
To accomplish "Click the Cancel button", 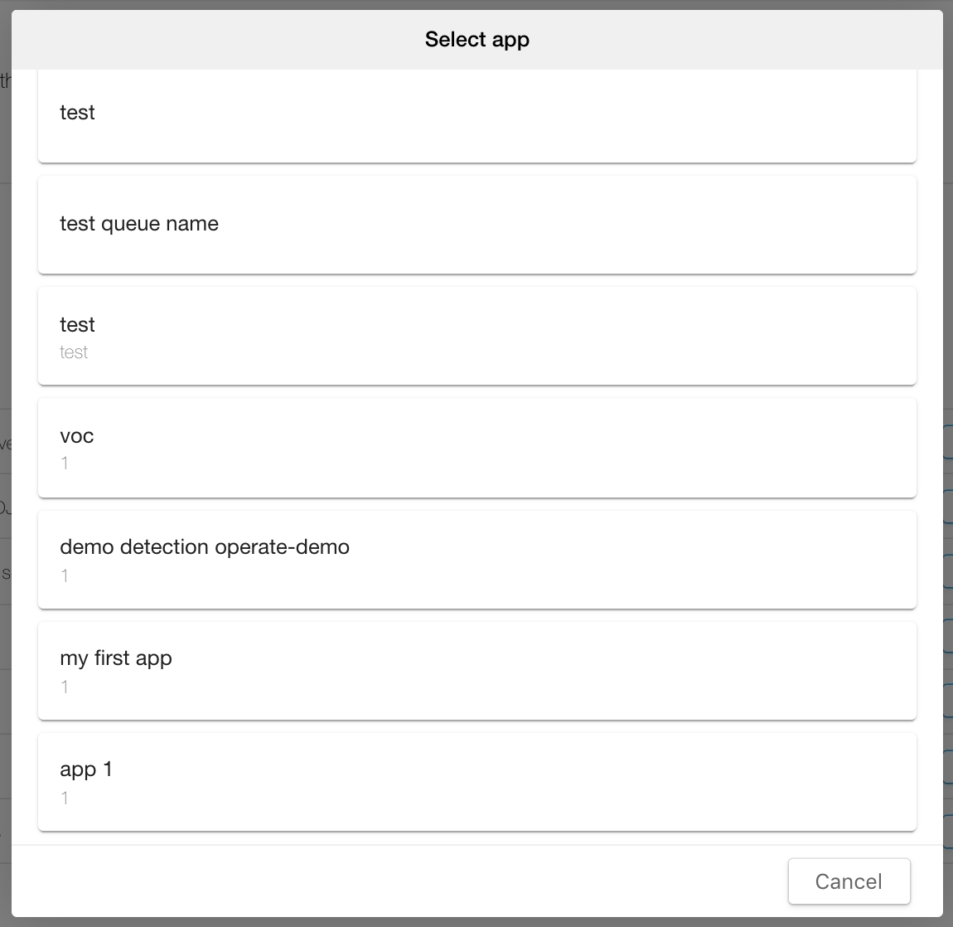I will pos(849,881).
